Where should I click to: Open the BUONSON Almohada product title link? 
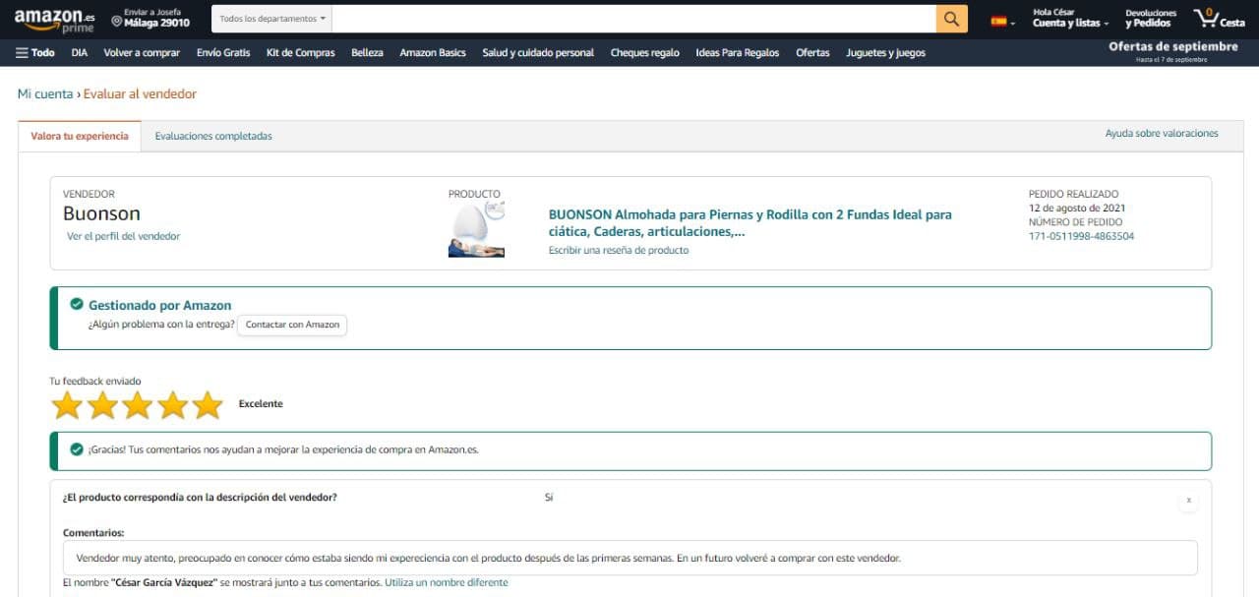750,223
